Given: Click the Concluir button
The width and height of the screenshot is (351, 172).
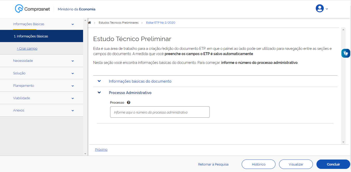Looking at the screenshot, I should [x=333, y=164].
